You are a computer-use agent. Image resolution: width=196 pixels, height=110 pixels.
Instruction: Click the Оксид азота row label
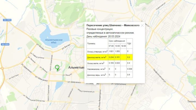tap(96, 63)
